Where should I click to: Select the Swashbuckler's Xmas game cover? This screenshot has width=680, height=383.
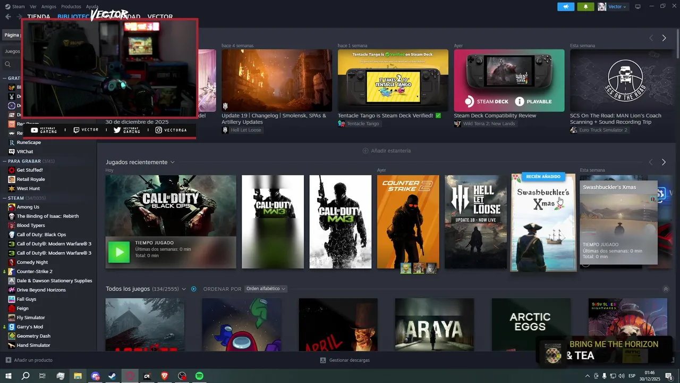coord(543,222)
